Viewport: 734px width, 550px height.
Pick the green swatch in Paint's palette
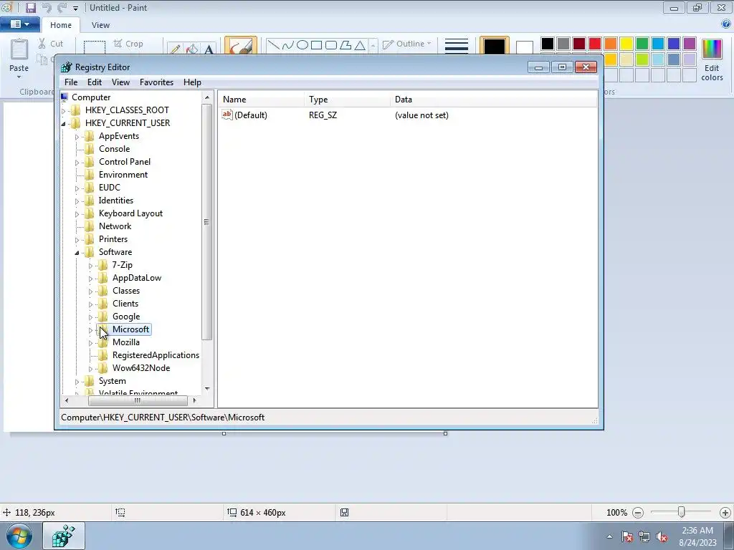point(642,44)
